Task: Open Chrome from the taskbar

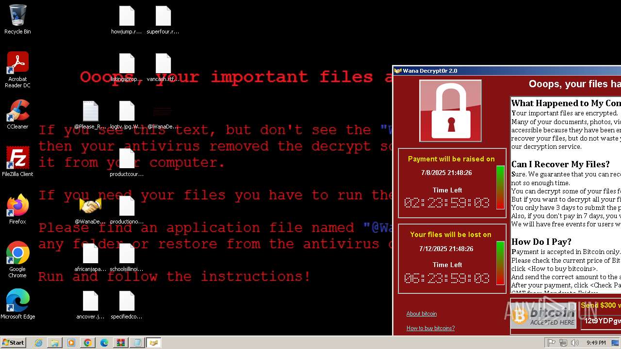Action: coord(88,343)
